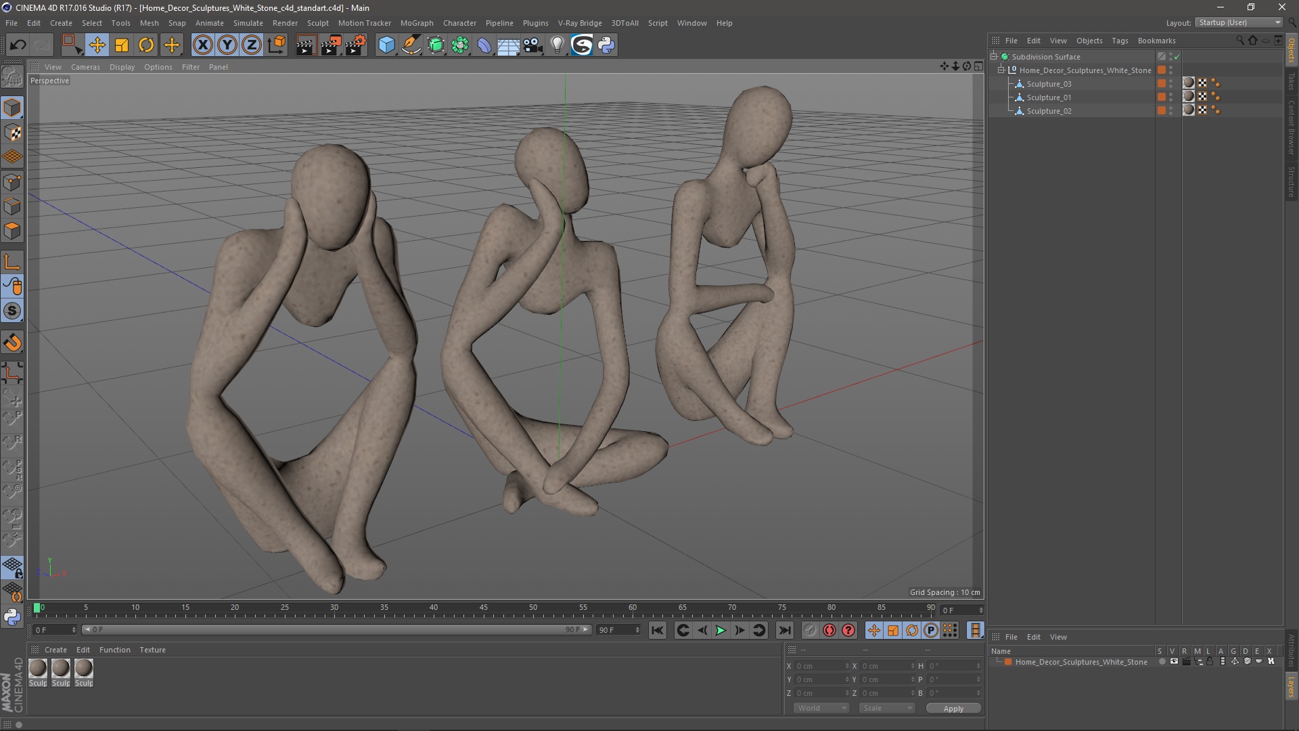
Task: Click the Python script icon in toolbar
Action: (x=606, y=45)
